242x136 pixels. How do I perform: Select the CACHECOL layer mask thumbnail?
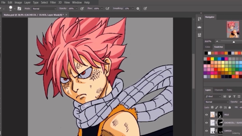[x=220, y=123]
